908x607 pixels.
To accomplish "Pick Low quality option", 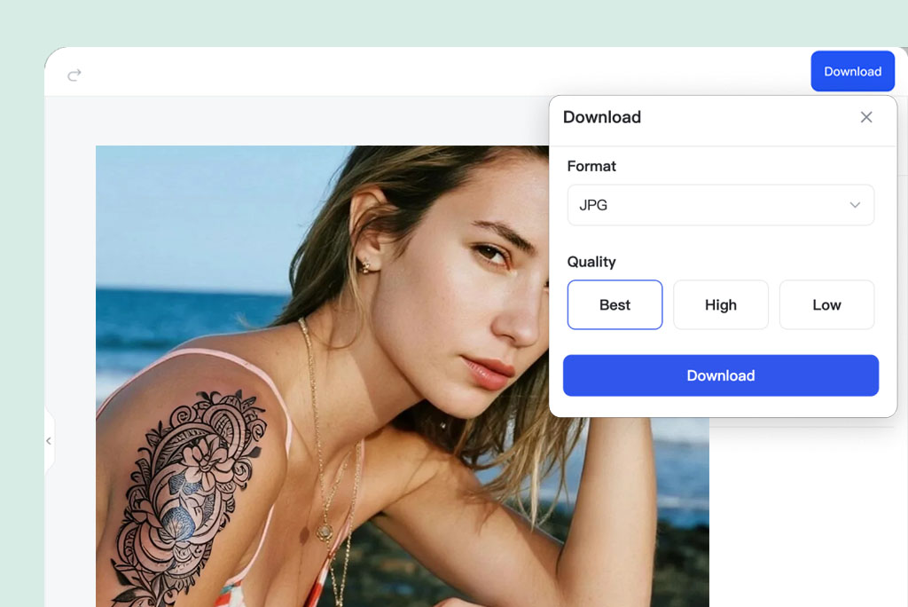I will [x=826, y=305].
